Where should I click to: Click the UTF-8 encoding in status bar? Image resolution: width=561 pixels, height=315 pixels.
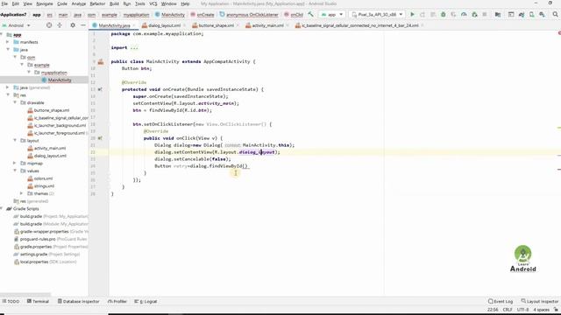coord(522,310)
